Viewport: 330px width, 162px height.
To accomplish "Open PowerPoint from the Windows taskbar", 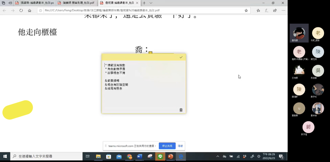I will click(170, 156).
